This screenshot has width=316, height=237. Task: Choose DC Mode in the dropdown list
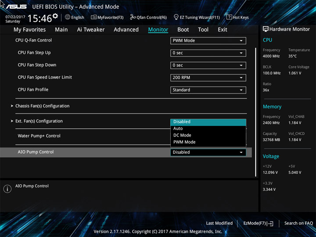click(208, 135)
